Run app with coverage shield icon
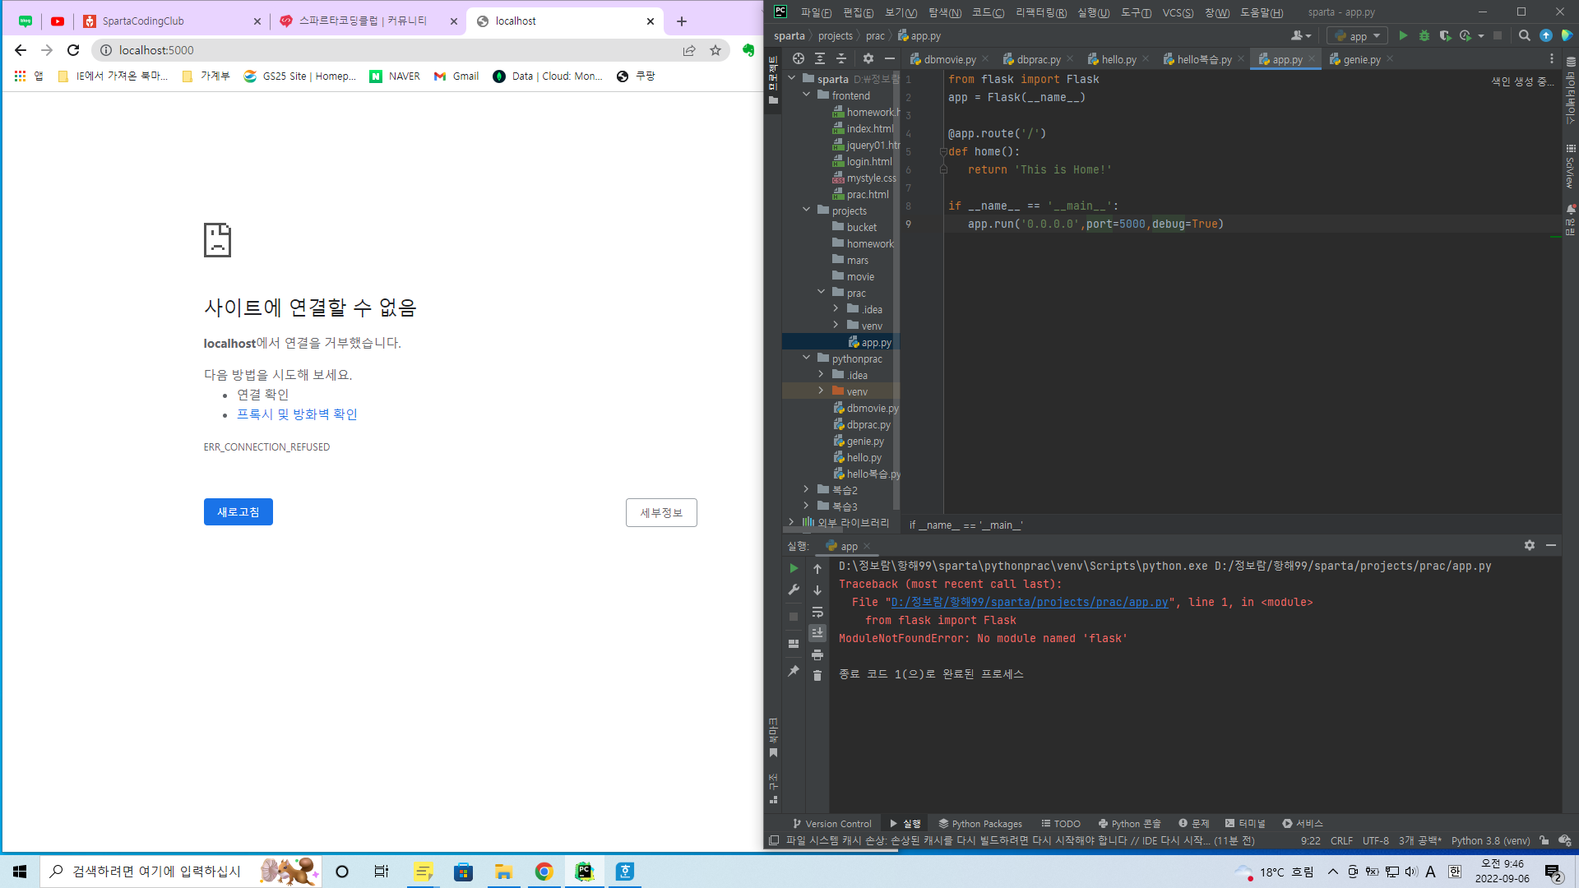Image resolution: width=1579 pixels, height=888 pixels. point(1445,35)
